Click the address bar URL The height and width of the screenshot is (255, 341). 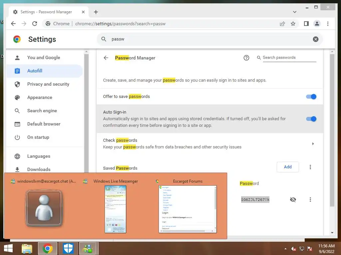tap(120, 24)
